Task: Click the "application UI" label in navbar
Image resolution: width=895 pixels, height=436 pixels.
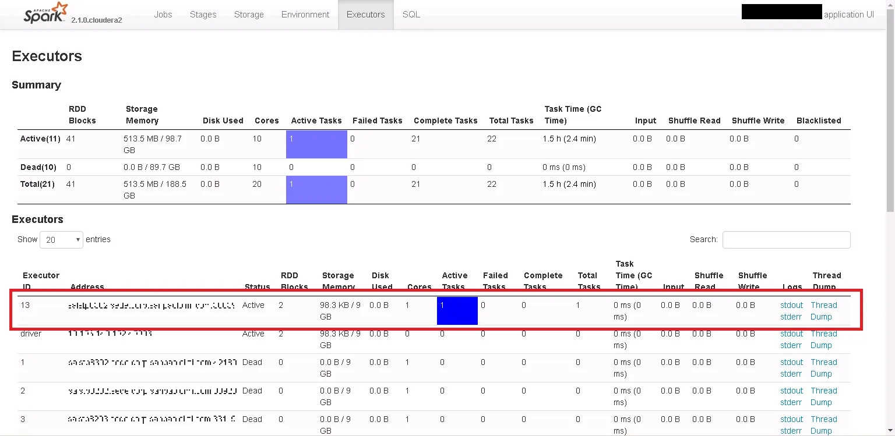Action: tap(849, 15)
